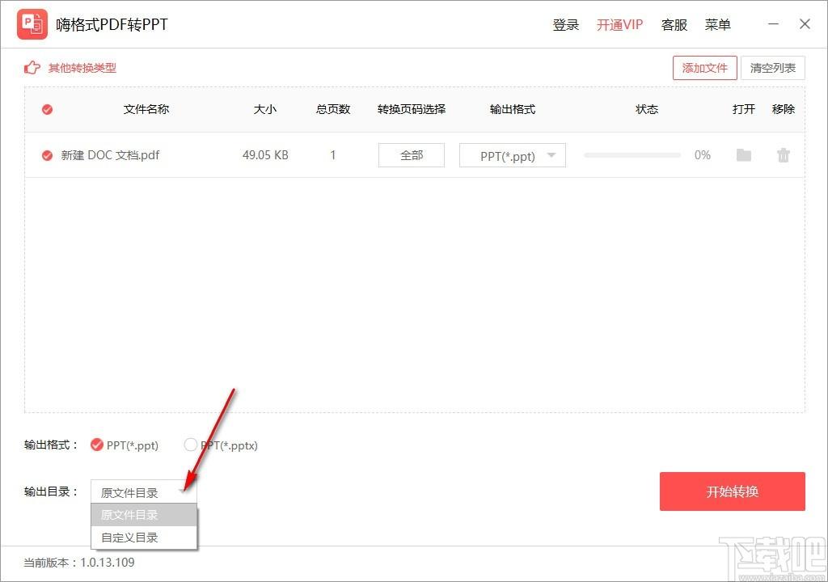
Task: Remove 新建 DOC 文档.pdf with trash icon
Action: point(783,155)
